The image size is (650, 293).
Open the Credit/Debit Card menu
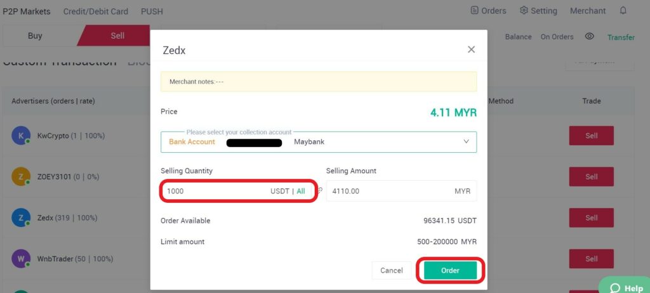95,11
